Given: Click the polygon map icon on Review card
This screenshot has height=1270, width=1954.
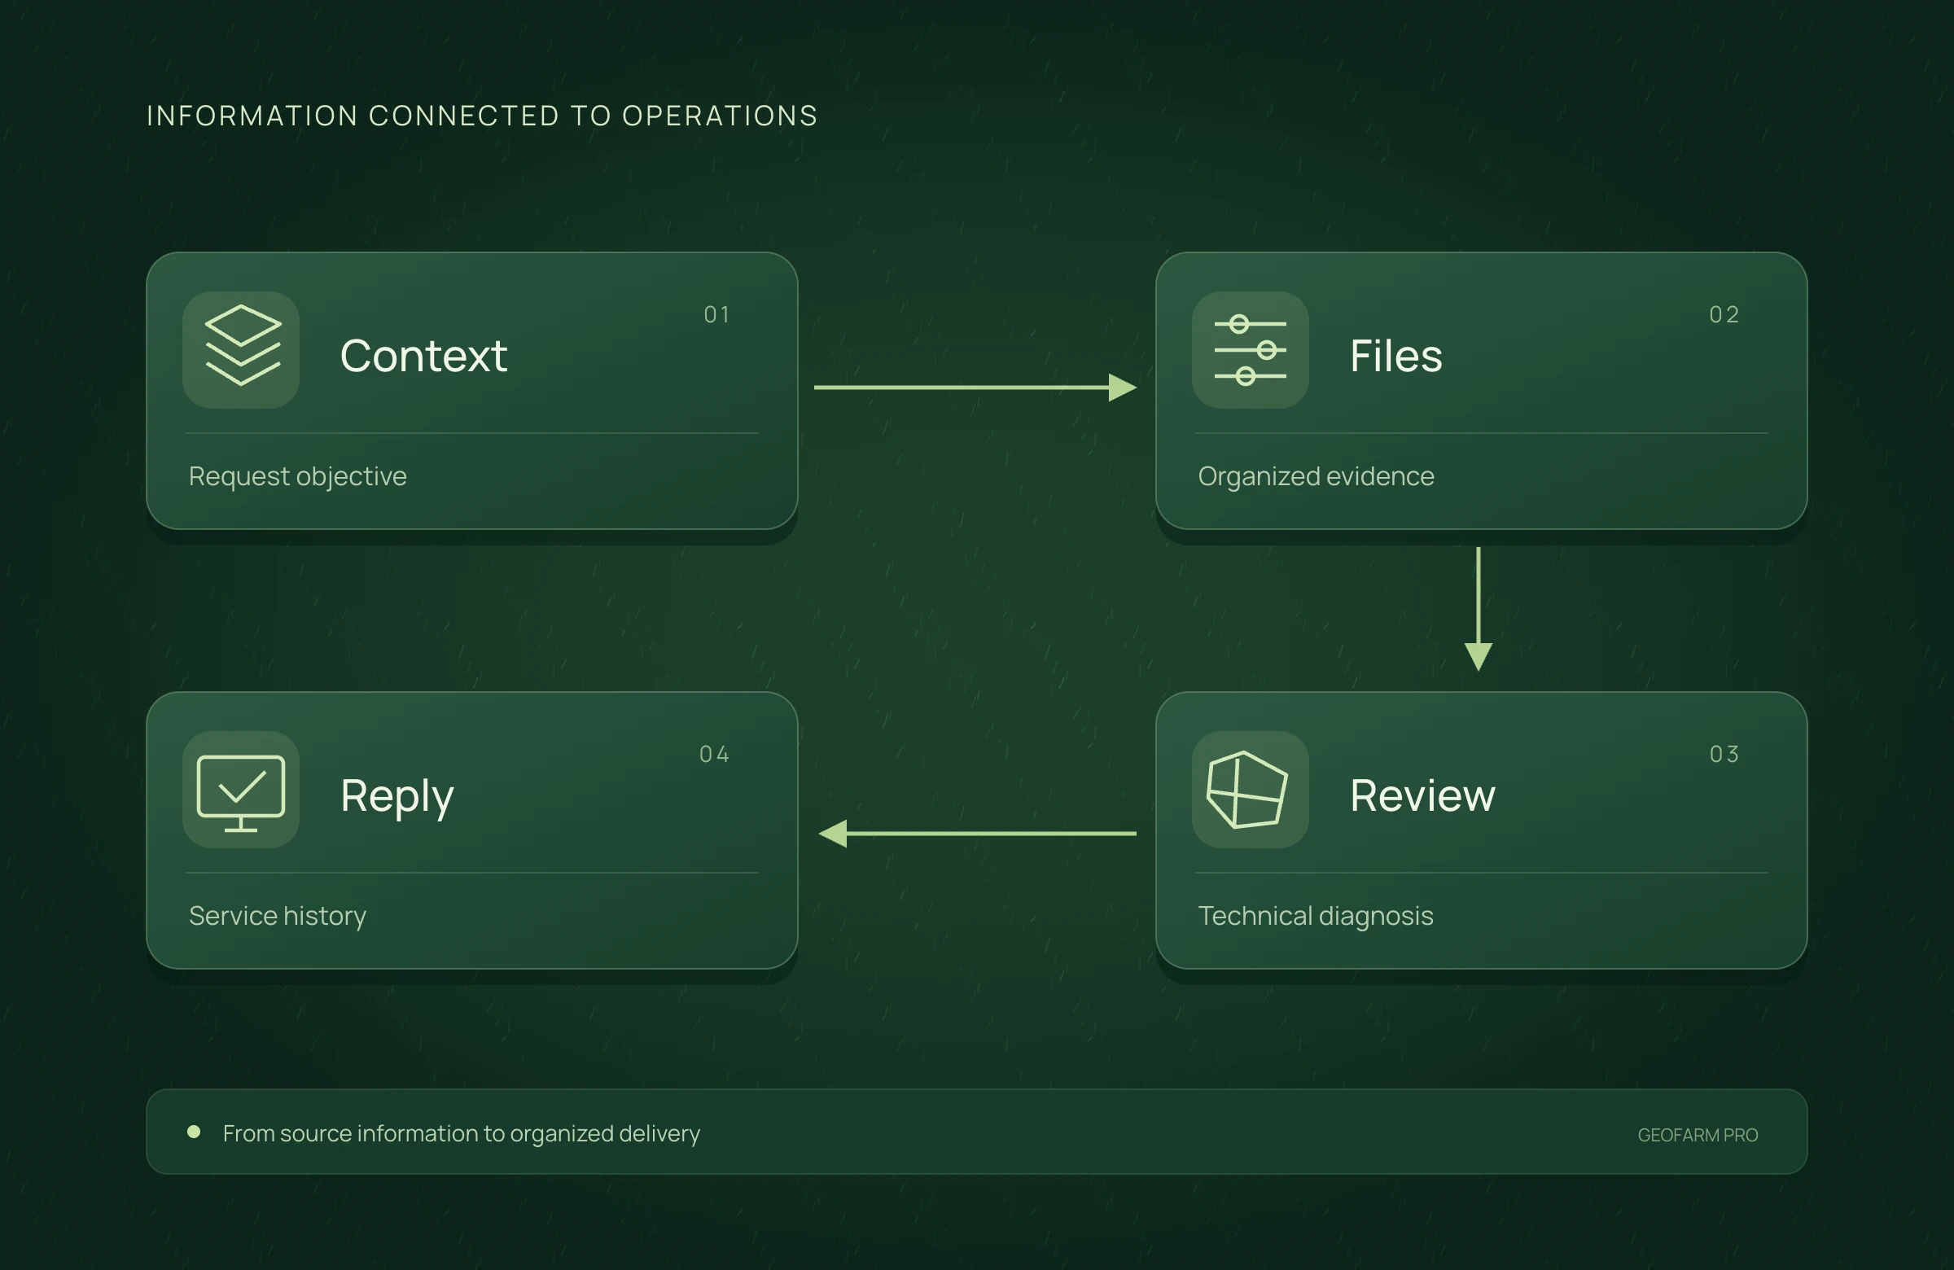Looking at the screenshot, I should pyautogui.click(x=1251, y=790).
